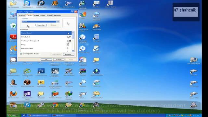This screenshot has height=117, width=208.
Task: Open Calculator desktop shortcut
Action: [97, 38]
